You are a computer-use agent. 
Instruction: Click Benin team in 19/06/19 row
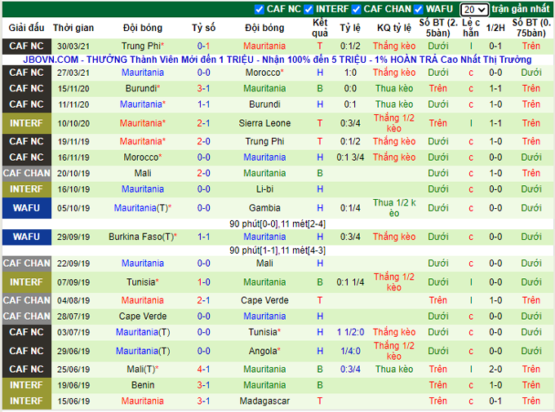(142, 385)
